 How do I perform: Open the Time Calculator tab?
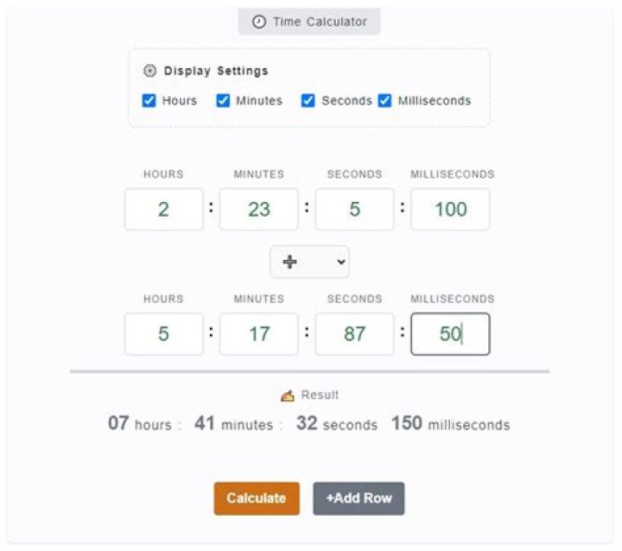click(309, 22)
